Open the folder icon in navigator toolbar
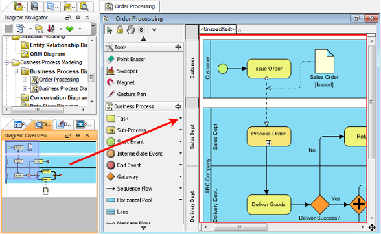The height and width of the screenshot is (234, 381). coord(39,29)
